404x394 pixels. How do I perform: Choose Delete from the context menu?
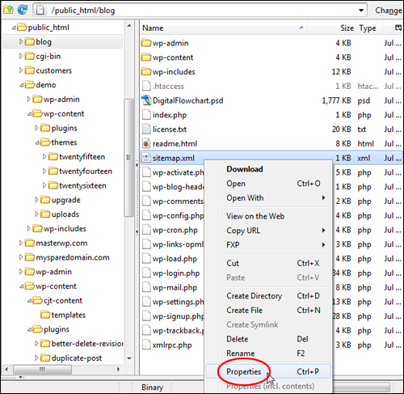(268, 339)
